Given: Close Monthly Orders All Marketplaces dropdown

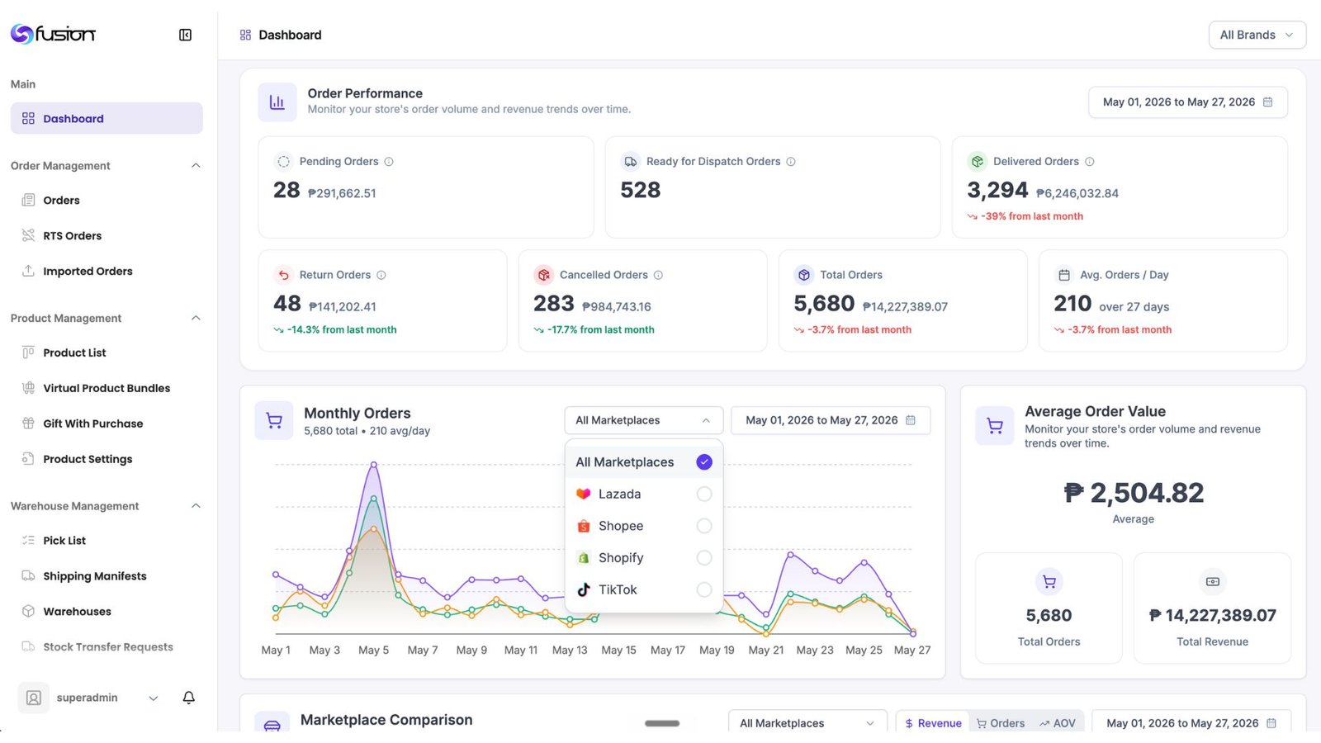Looking at the screenshot, I should click(644, 420).
